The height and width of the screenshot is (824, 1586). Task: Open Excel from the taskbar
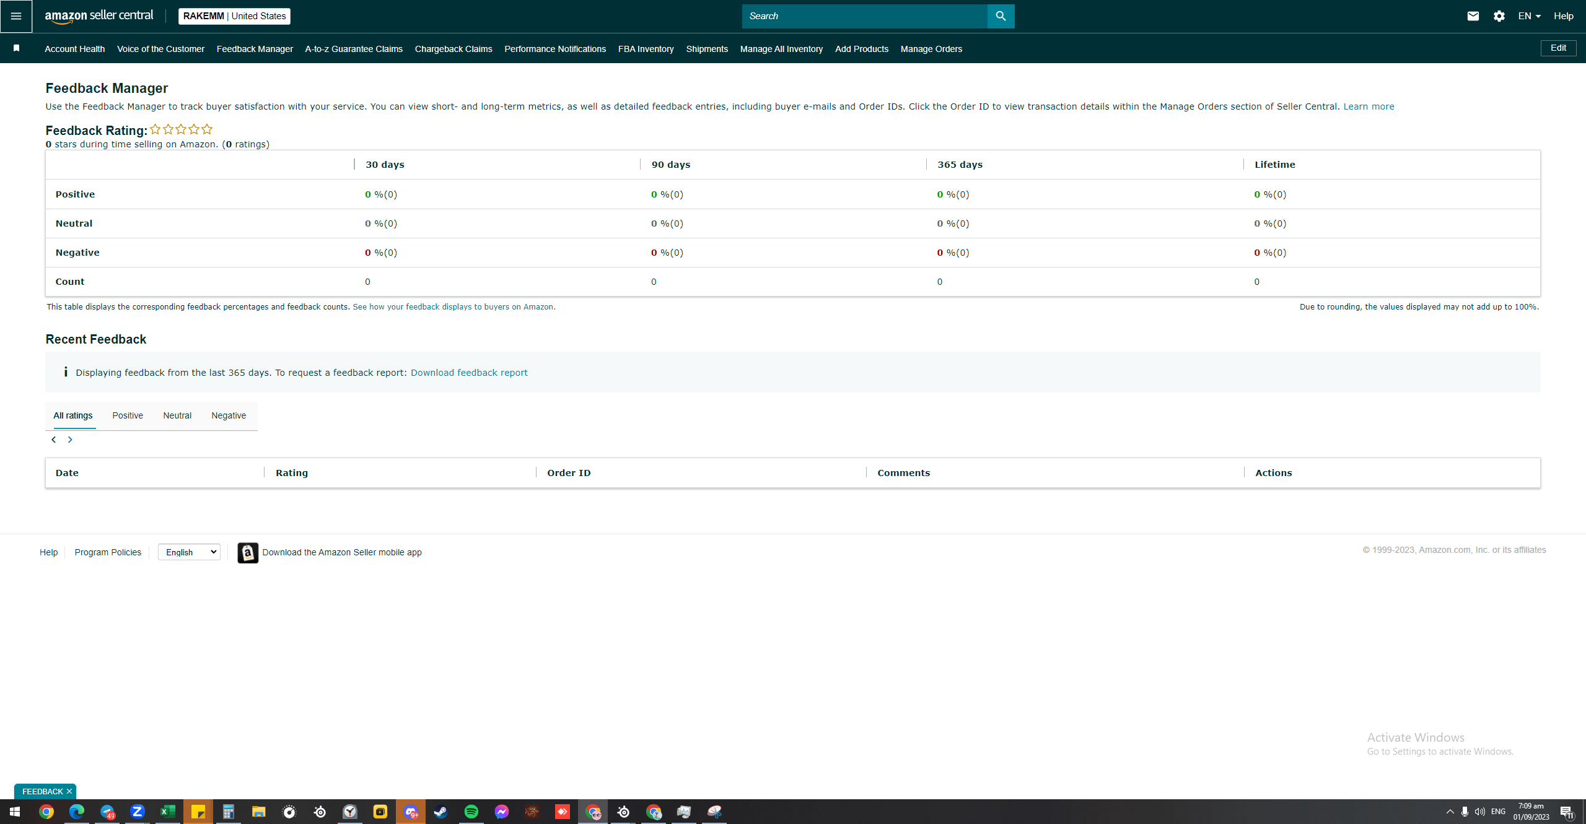(x=168, y=812)
